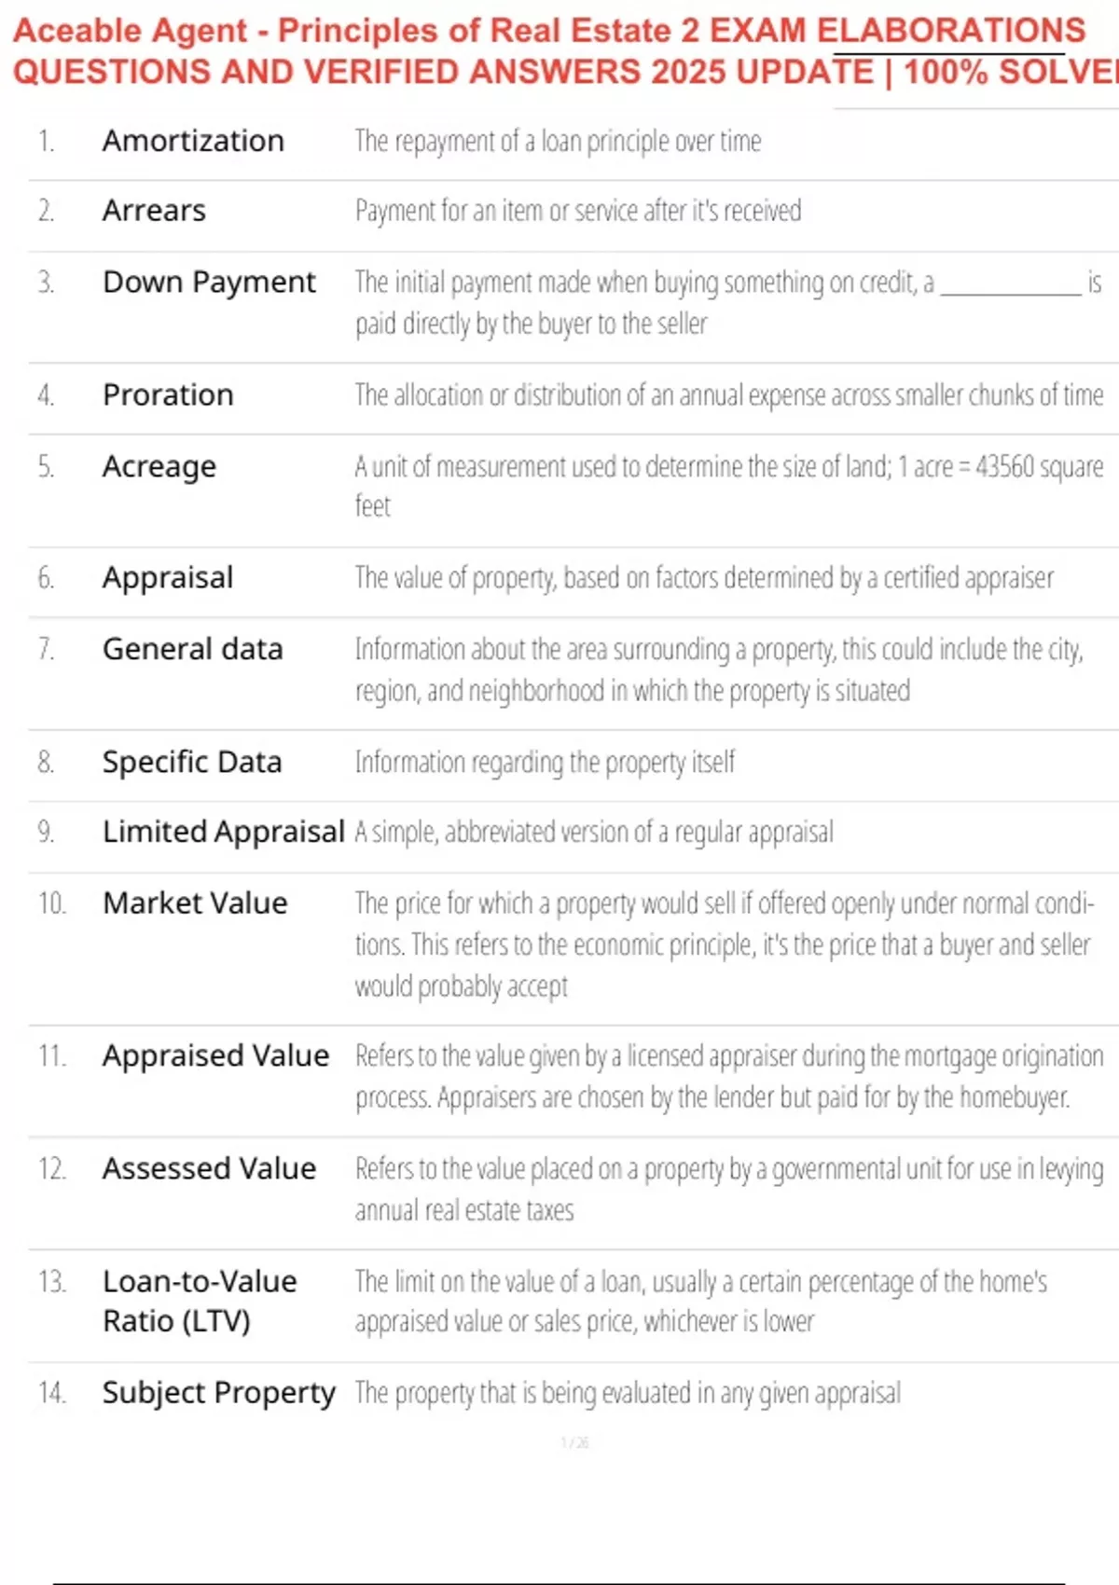Click the Limited Appraisal term
The width and height of the screenshot is (1119, 1585).
pyautogui.click(x=224, y=831)
